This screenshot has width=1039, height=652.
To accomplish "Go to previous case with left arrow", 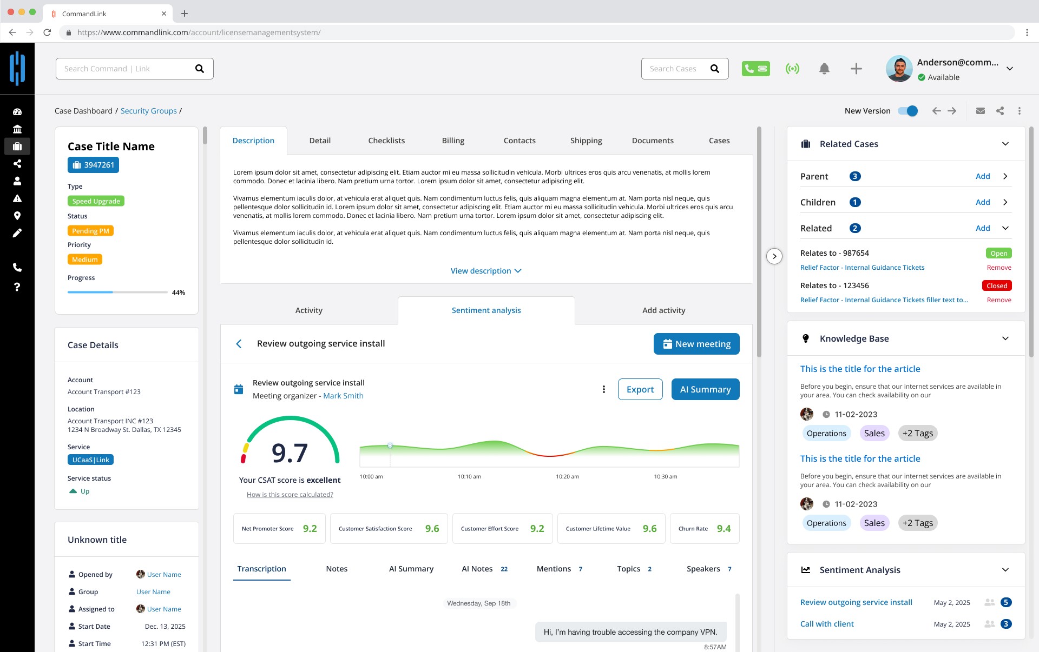I will [x=936, y=111].
